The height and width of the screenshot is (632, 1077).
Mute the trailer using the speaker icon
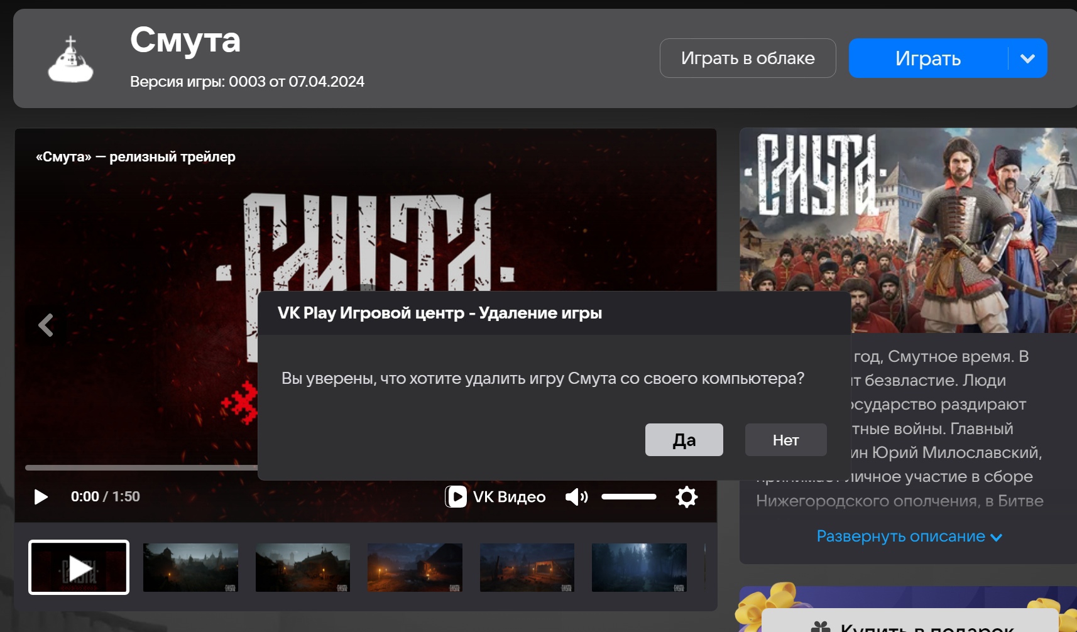(x=576, y=497)
